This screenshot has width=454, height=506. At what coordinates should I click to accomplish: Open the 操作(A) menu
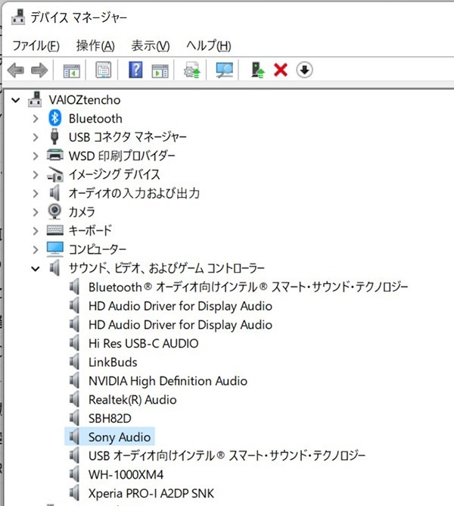point(95,45)
